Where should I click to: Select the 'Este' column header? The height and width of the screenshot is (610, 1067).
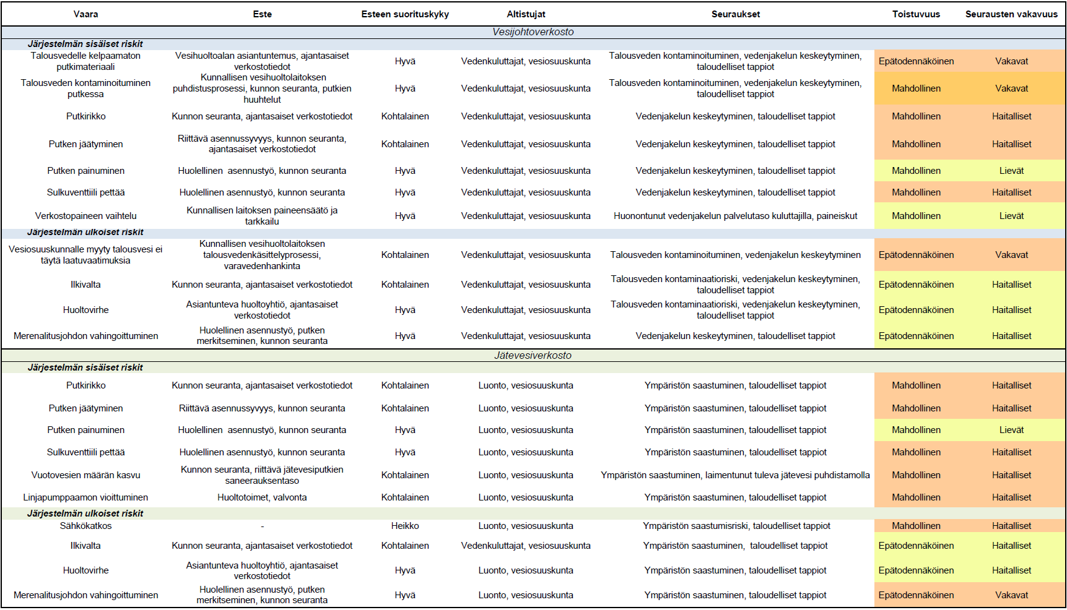tap(262, 14)
